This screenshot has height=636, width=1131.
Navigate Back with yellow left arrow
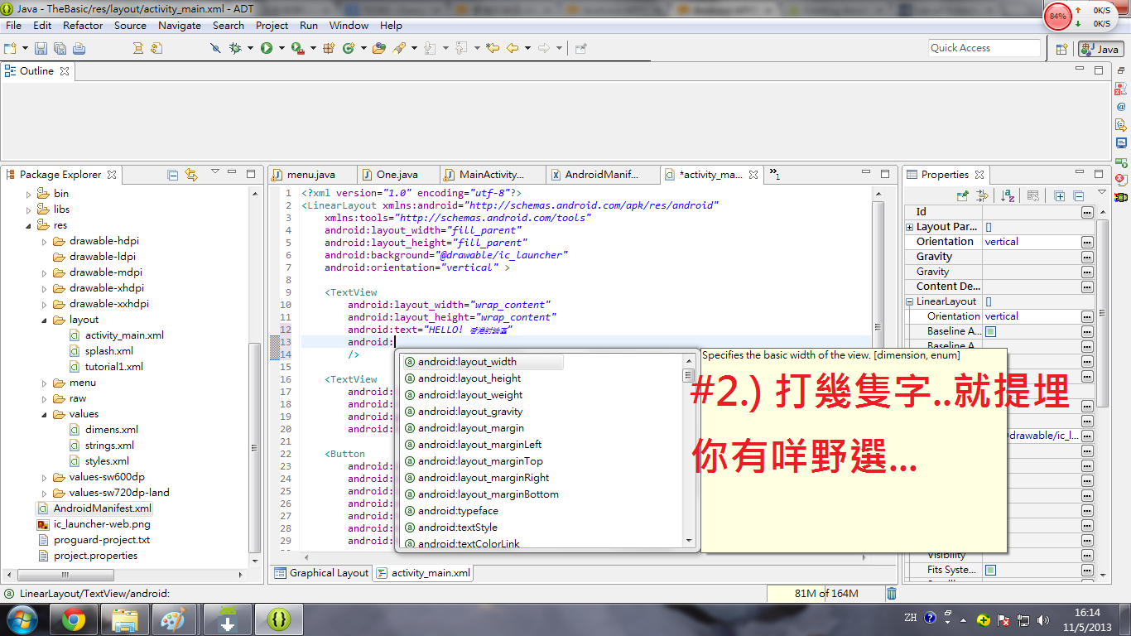point(513,48)
